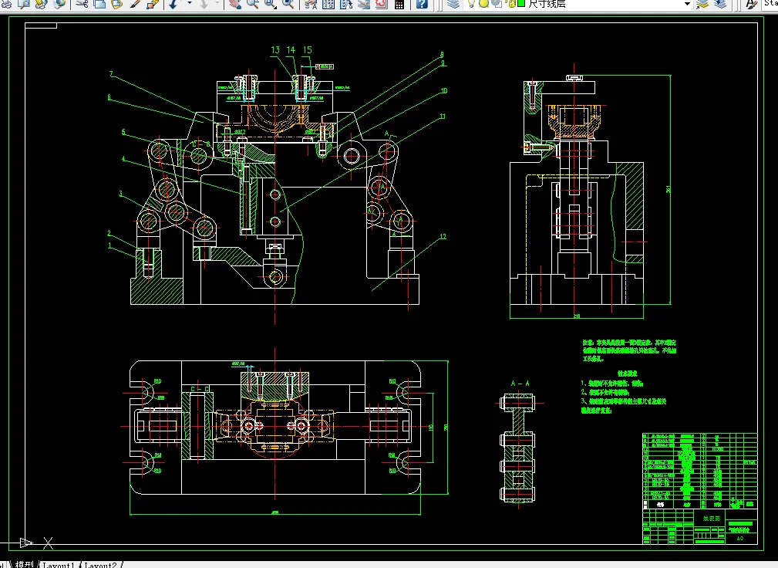Open the Text Style manager icon
778x568 pixels.
coord(751,4)
